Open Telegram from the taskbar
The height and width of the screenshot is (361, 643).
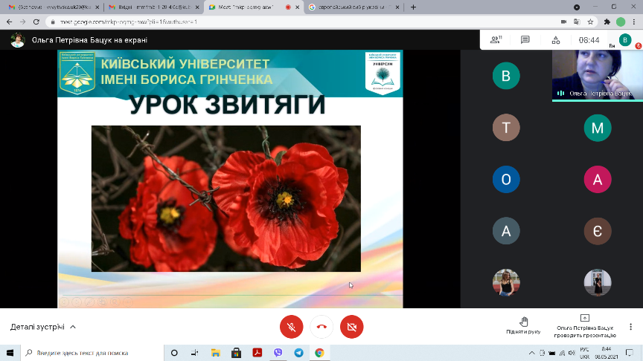pyautogui.click(x=298, y=353)
